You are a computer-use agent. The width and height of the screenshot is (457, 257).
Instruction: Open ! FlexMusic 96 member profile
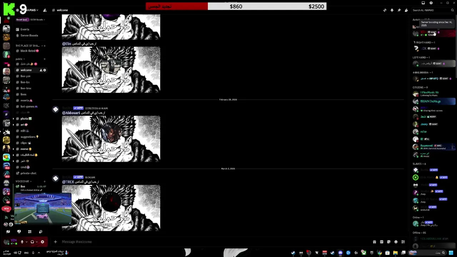434,94
